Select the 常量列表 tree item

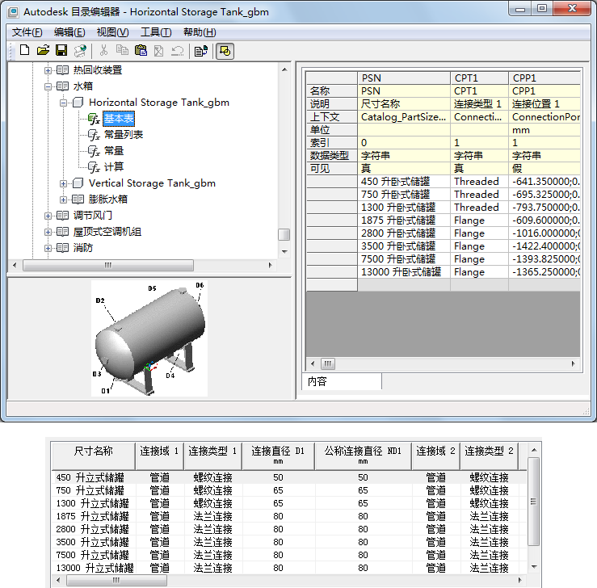pyautogui.click(x=124, y=135)
